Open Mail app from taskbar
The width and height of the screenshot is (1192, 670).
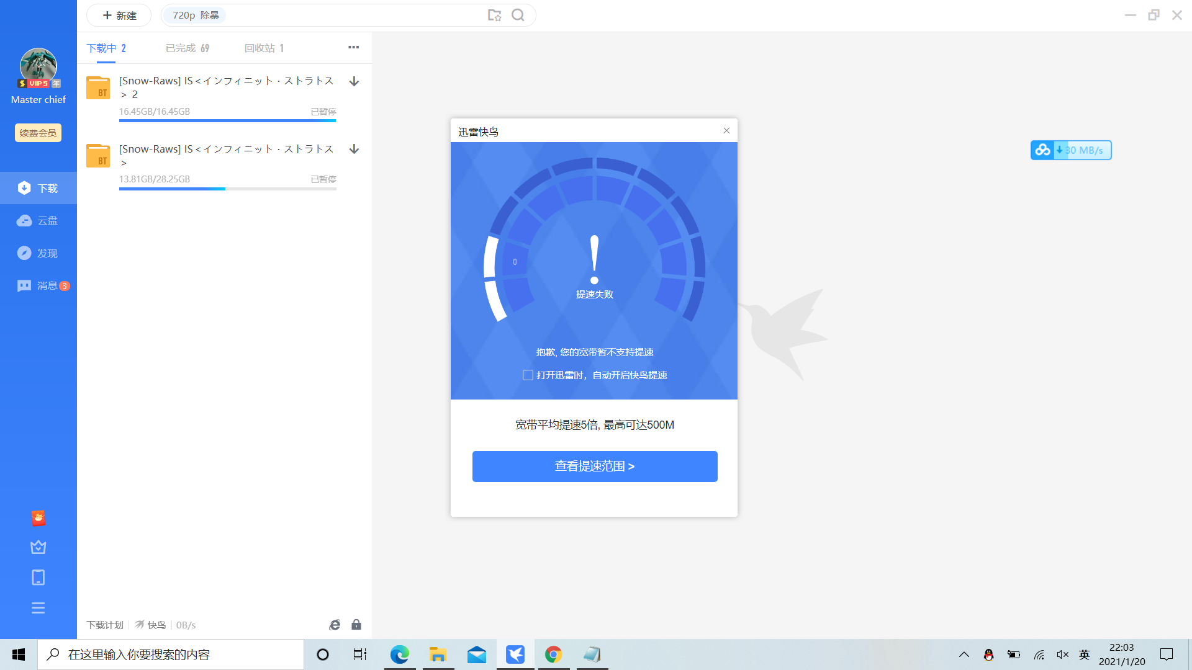(x=477, y=654)
